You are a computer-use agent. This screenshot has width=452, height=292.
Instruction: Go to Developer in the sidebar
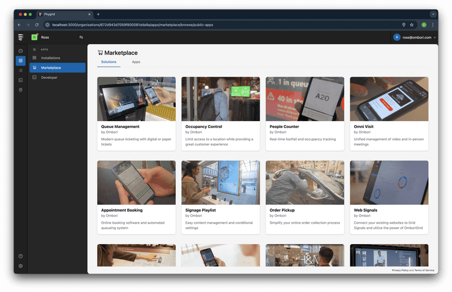point(49,77)
